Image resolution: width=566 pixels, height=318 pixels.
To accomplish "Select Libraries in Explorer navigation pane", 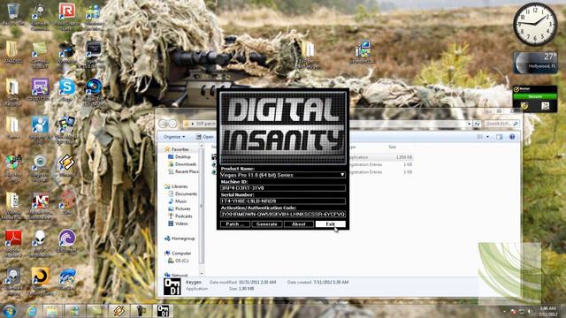I will pos(177,186).
